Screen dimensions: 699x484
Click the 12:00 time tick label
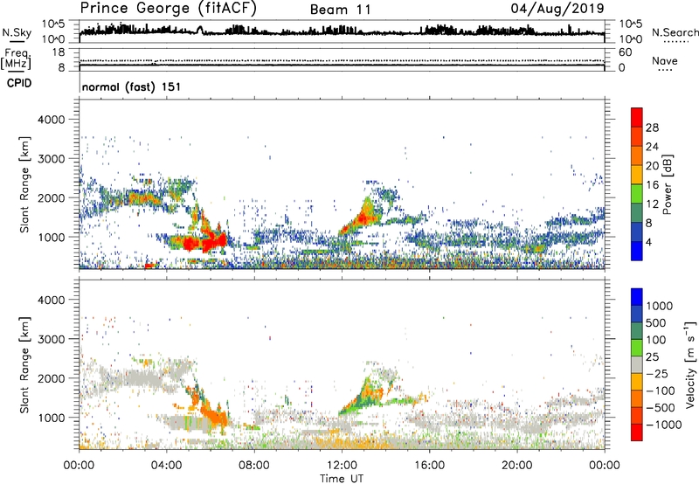click(x=342, y=466)
